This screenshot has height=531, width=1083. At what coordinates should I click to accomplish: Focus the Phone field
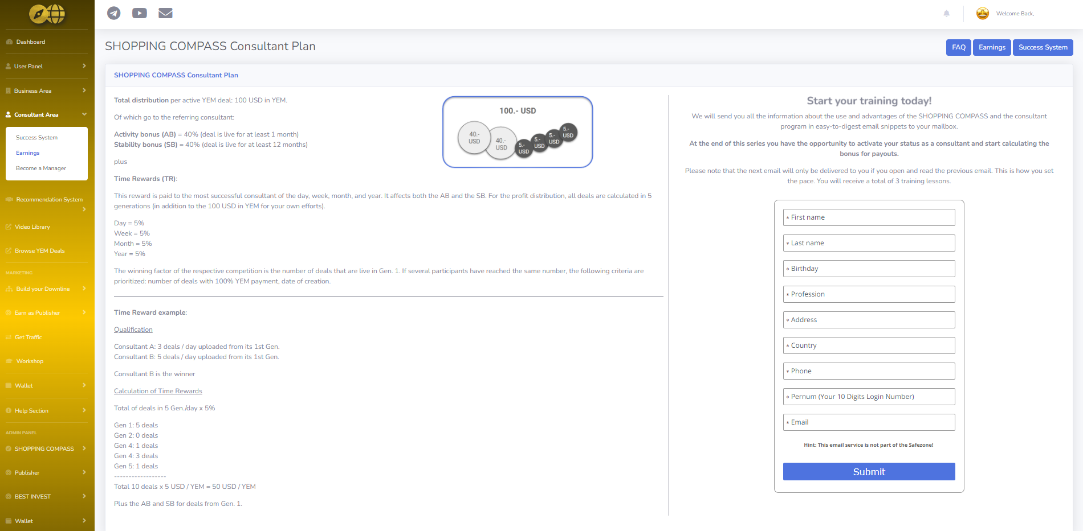pyautogui.click(x=869, y=371)
